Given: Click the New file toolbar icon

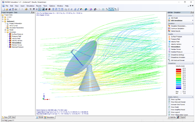Looking at the screenshot, I should [4, 9].
